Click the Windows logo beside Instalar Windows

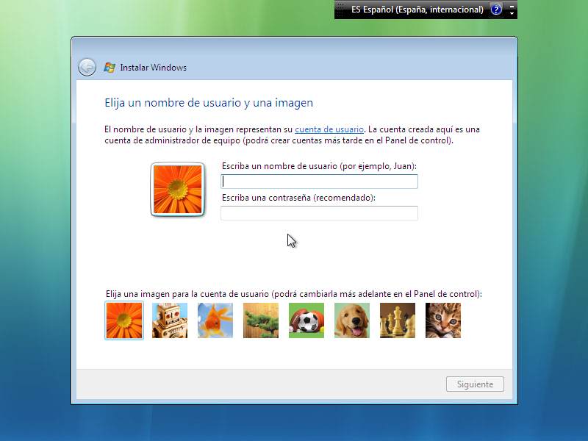pyautogui.click(x=109, y=67)
